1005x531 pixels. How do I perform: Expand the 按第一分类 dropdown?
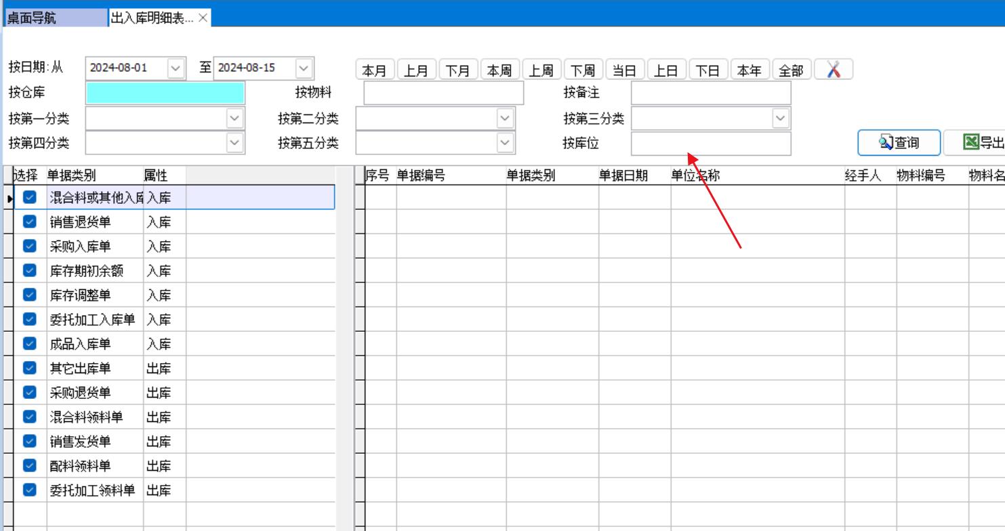[x=234, y=119]
